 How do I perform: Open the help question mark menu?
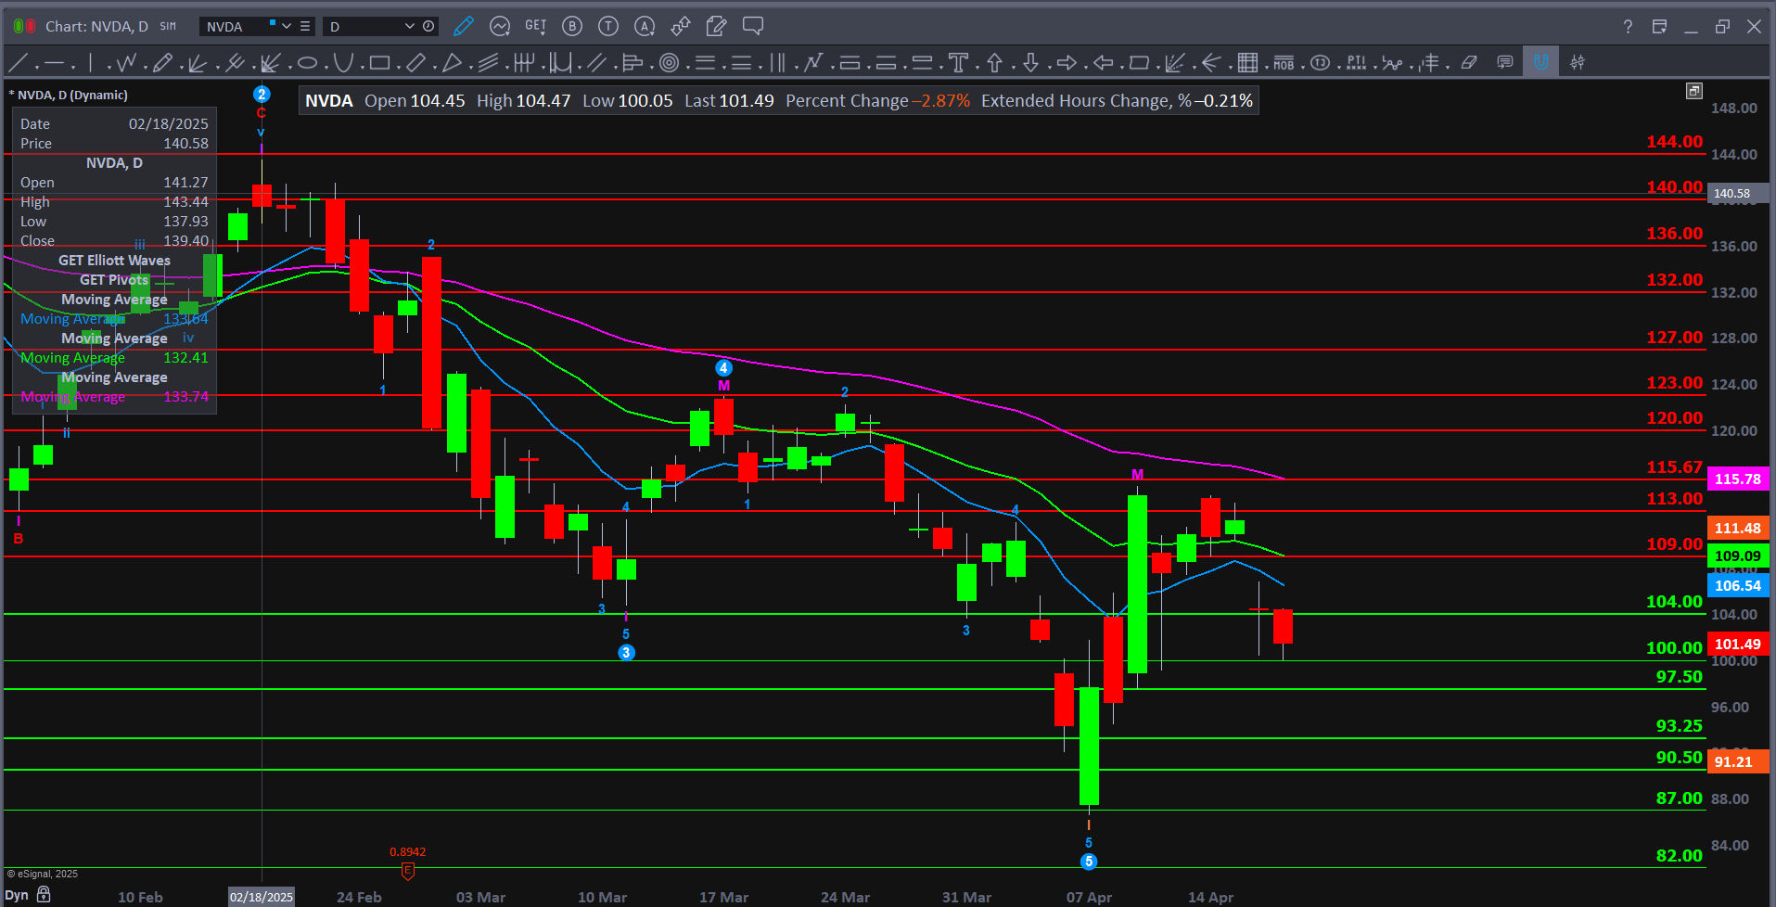[x=1628, y=27]
